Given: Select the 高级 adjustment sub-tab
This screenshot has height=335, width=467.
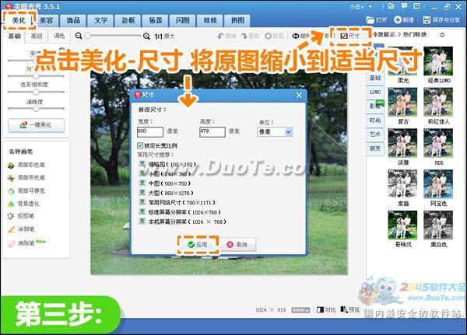Looking at the screenshot, I should click(37, 36).
